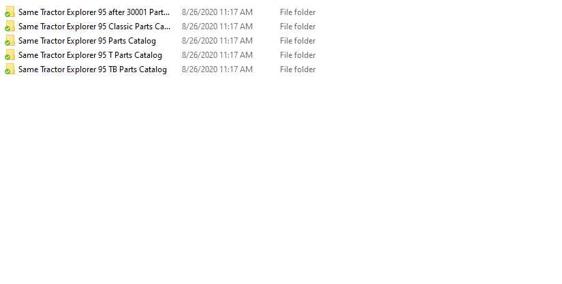The width and height of the screenshot is (562, 284).
Task: Click File folder type of Explorer 95 T row
Action: [298, 55]
